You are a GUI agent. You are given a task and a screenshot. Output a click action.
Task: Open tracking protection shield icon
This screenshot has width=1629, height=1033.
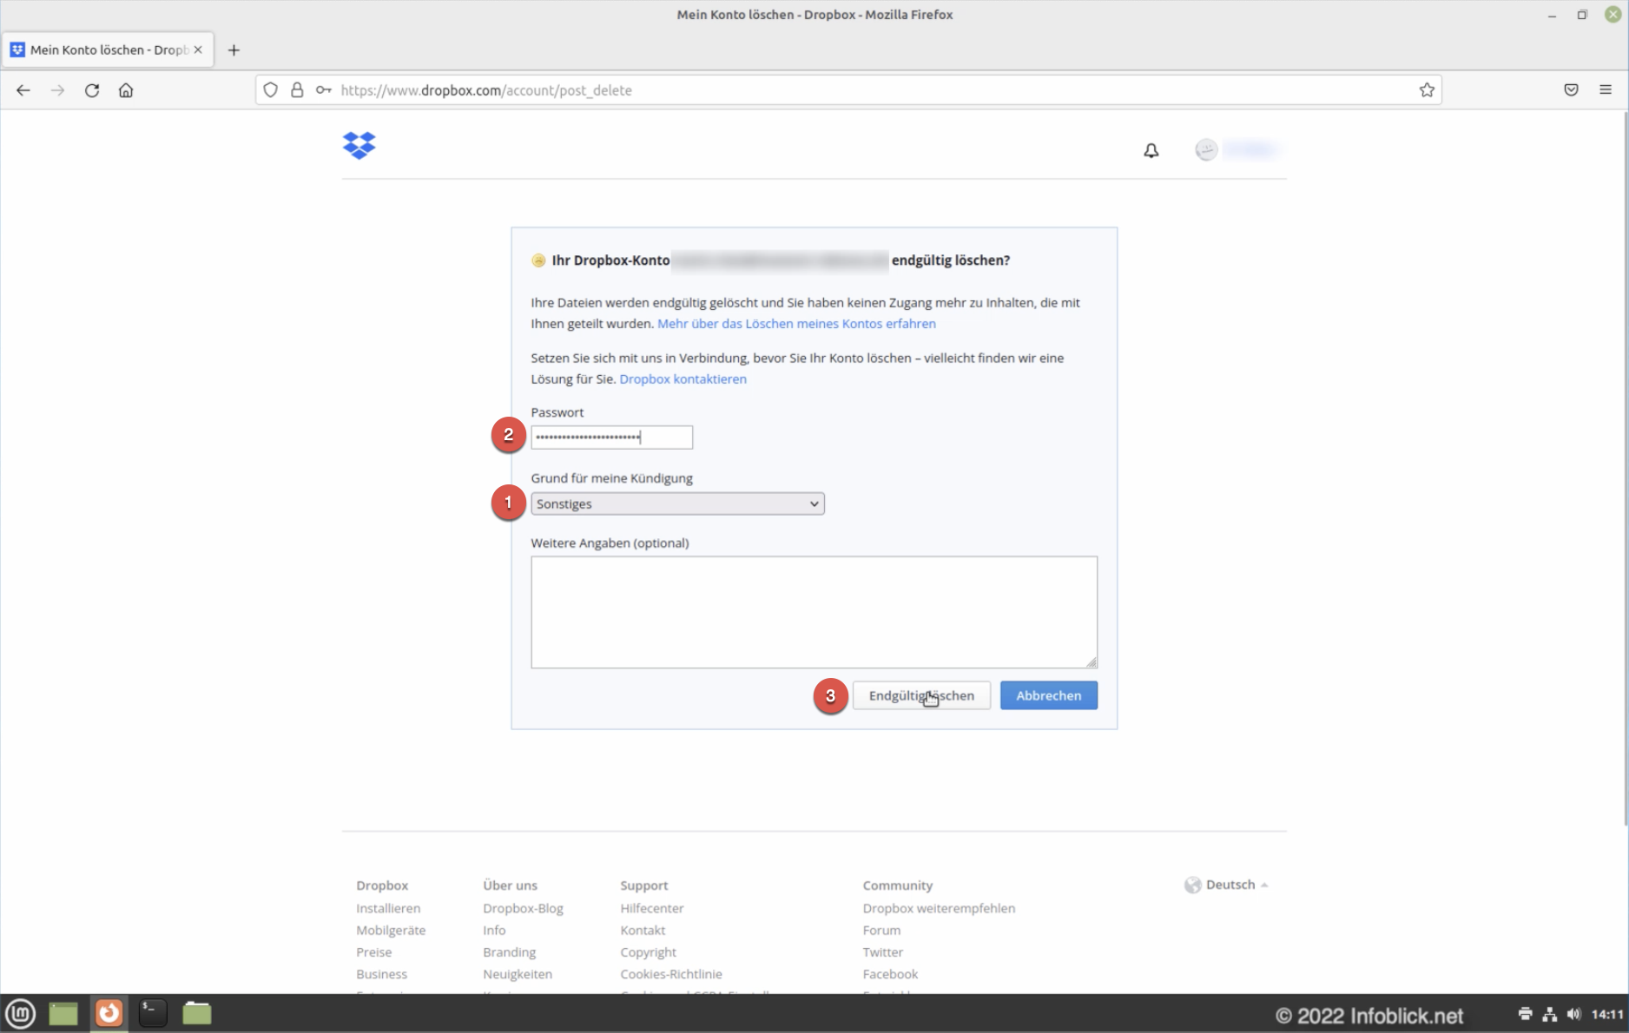click(x=270, y=90)
